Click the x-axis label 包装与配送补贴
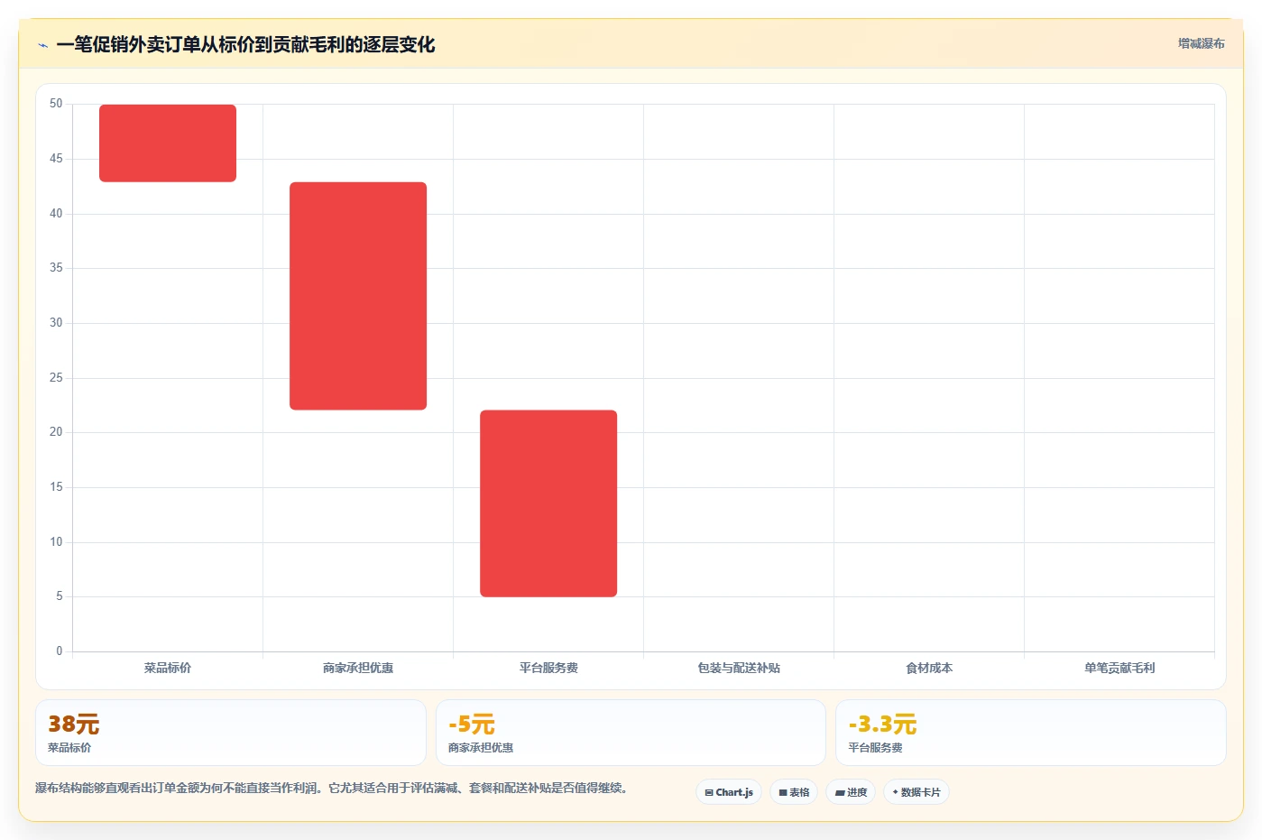 739,668
